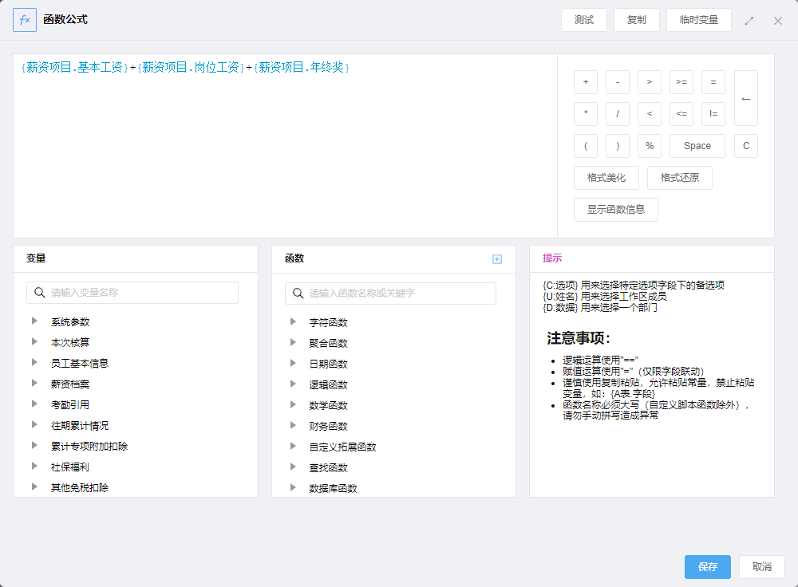Viewport: 798px width, 587px height.
Task: Expand the 薪资档案 node
Action: (x=34, y=383)
